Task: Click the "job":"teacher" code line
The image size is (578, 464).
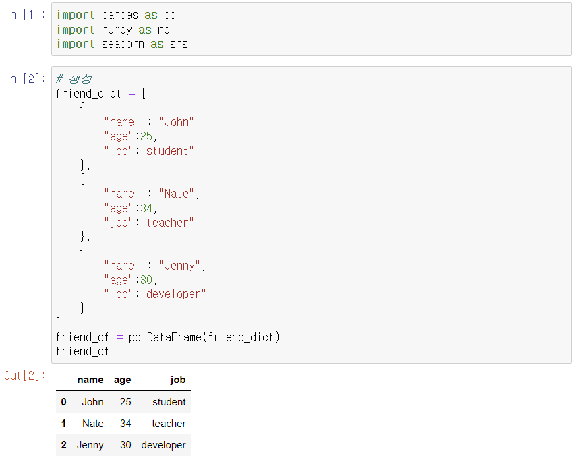Action: 149,223
